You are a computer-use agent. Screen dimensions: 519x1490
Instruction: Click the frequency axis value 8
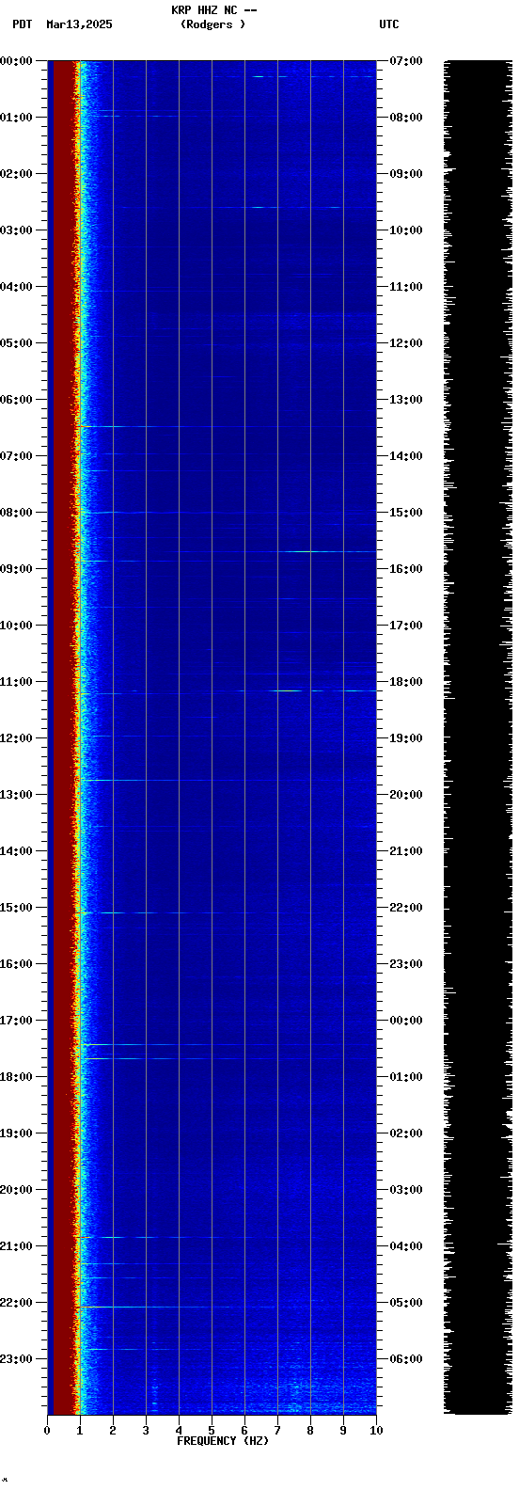[310, 1431]
